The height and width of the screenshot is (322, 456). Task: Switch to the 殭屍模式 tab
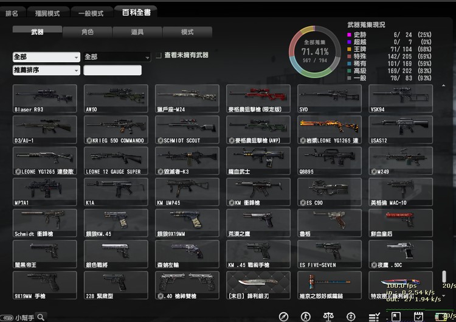pyautogui.click(x=47, y=13)
